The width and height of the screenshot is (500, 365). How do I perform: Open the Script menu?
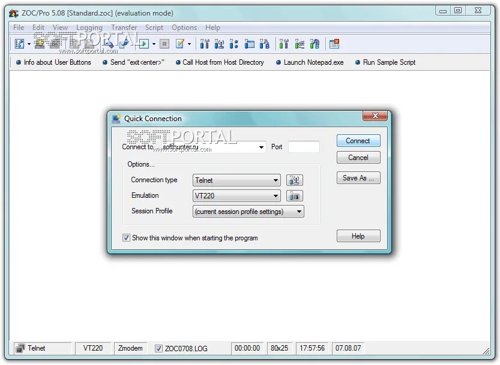154,28
